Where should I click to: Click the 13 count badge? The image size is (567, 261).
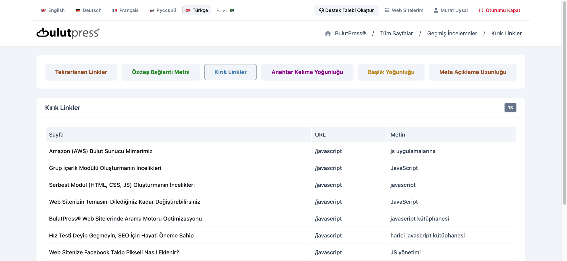click(x=510, y=108)
